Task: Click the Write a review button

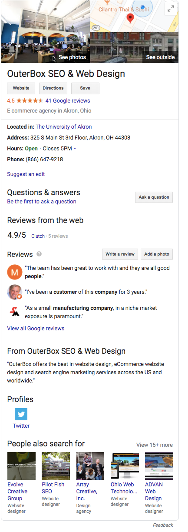Action: (x=120, y=254)
